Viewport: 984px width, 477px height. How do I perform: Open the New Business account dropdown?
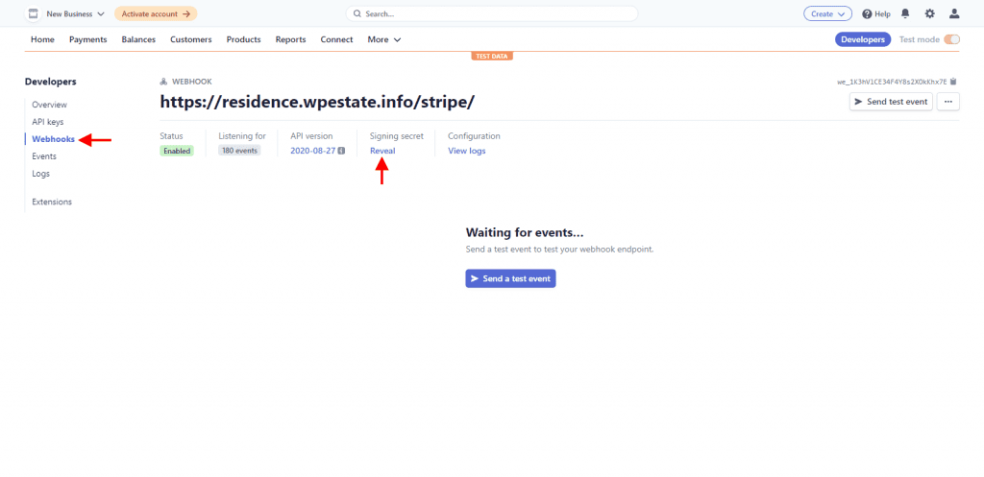point(75,13)
